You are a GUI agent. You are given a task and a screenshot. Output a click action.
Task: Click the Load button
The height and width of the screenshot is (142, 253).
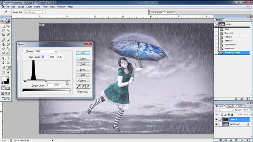[83, 64]
